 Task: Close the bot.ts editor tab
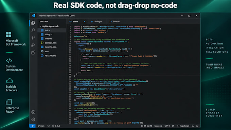(84, 21)
